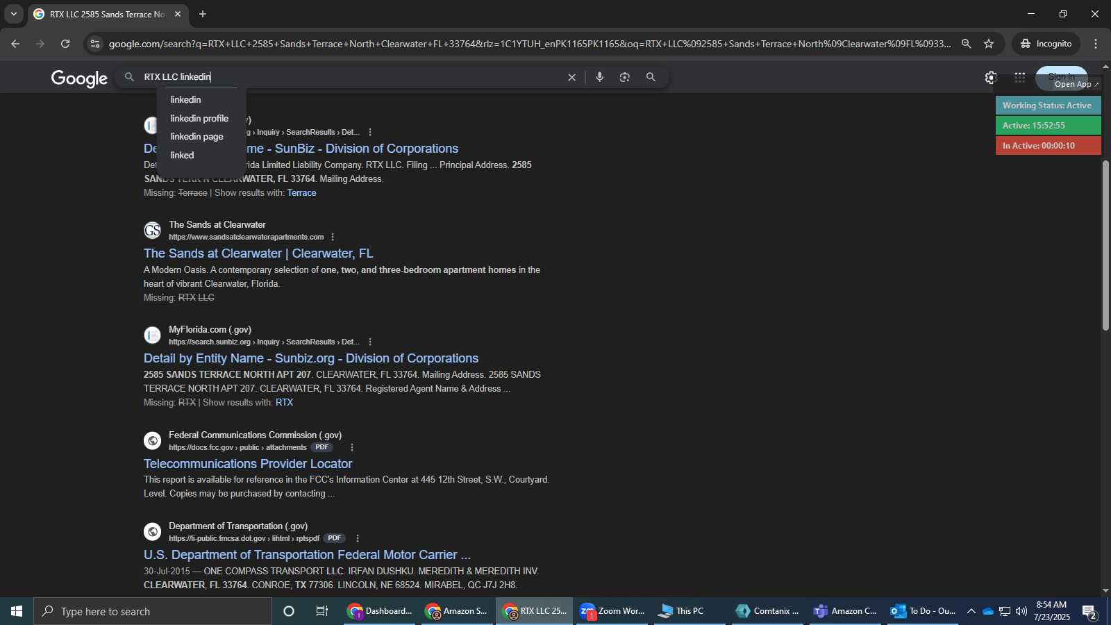Start voice search with microphone icon
The height and width of the screenshot is (625, 1111).
[x=599, y=77]
